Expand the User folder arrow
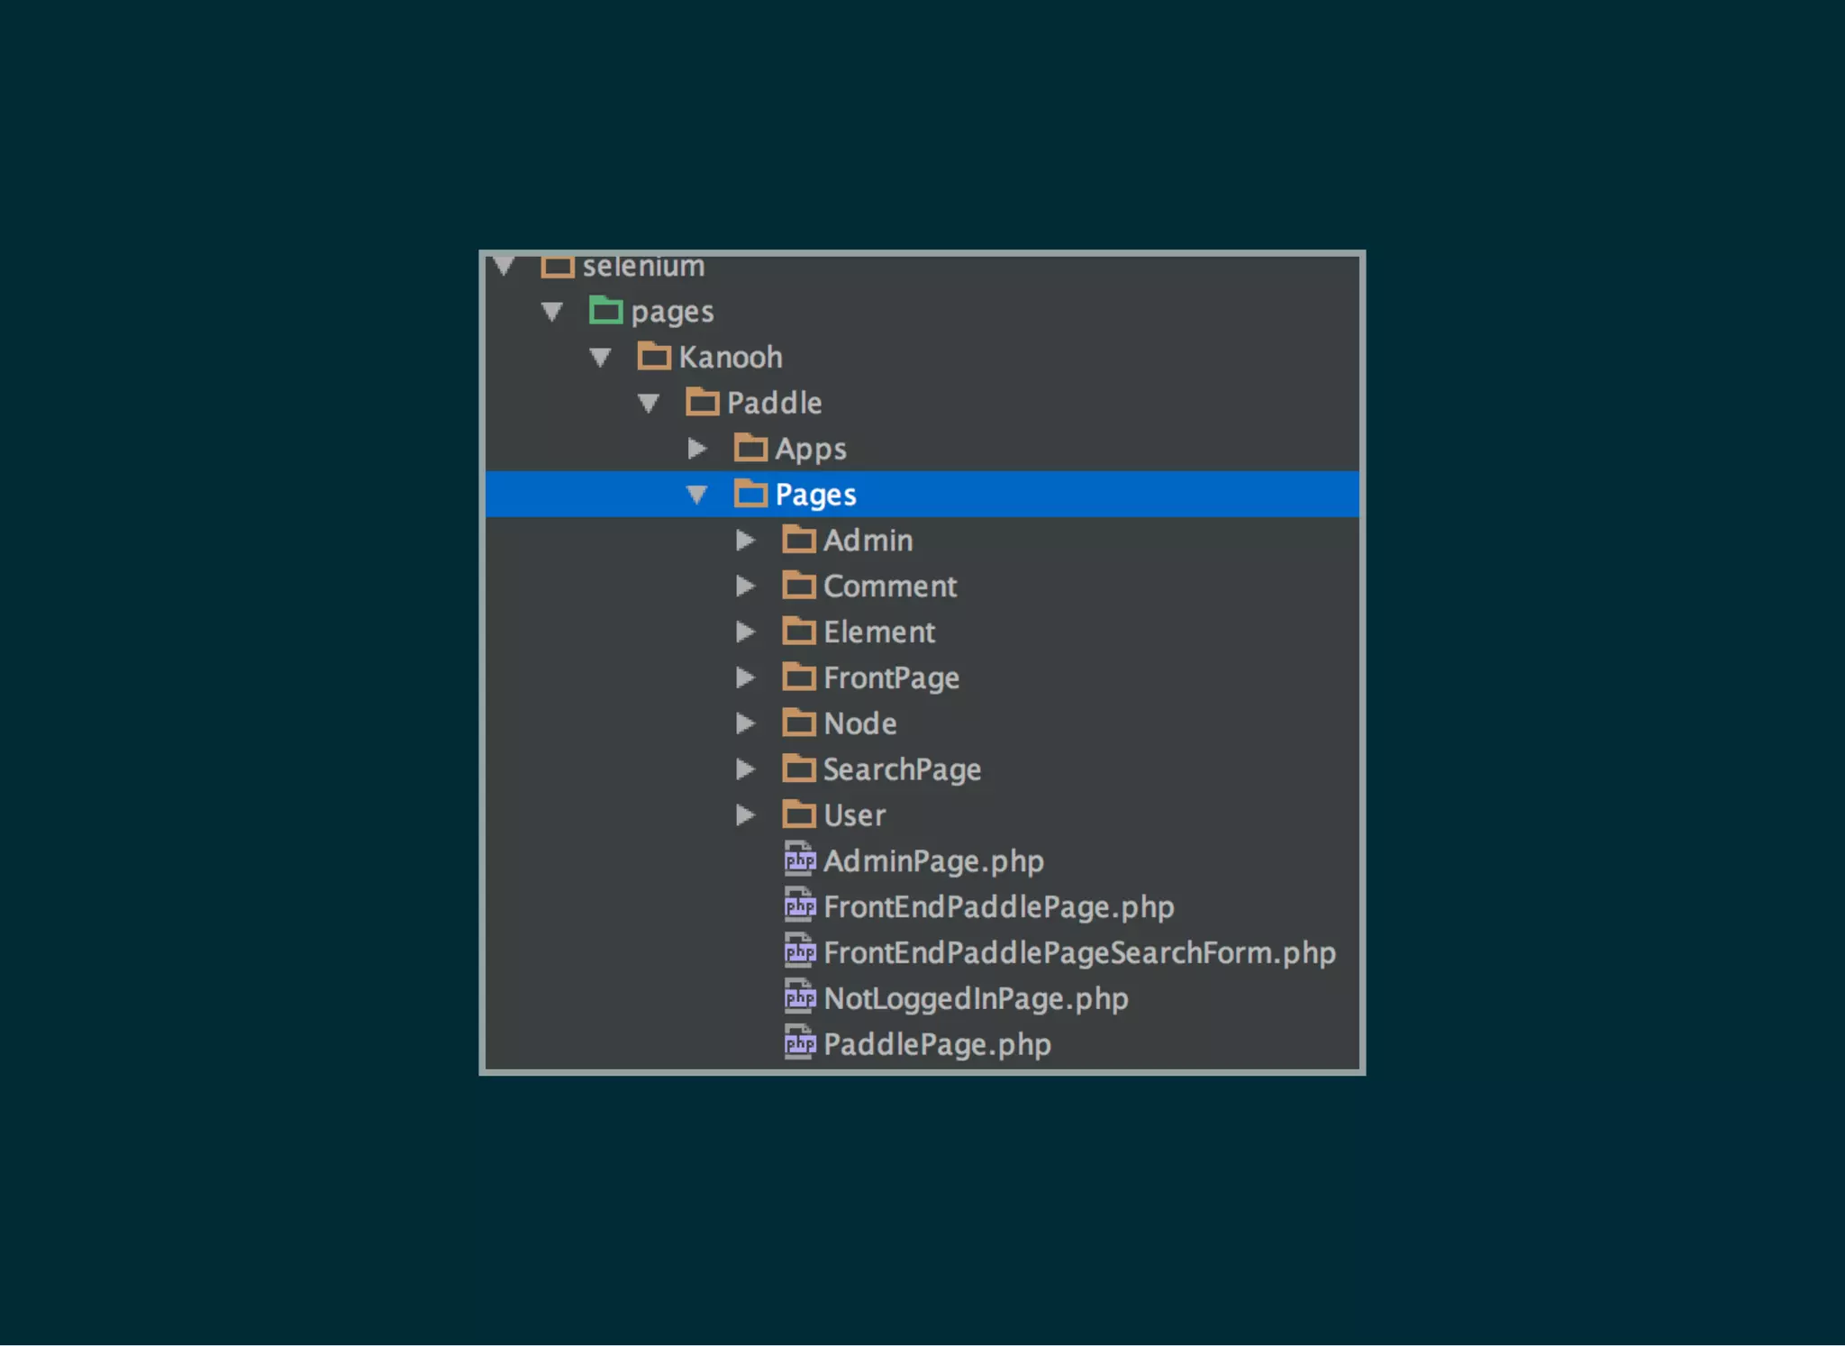The image size is (1845, 1346). click(745, 814)
